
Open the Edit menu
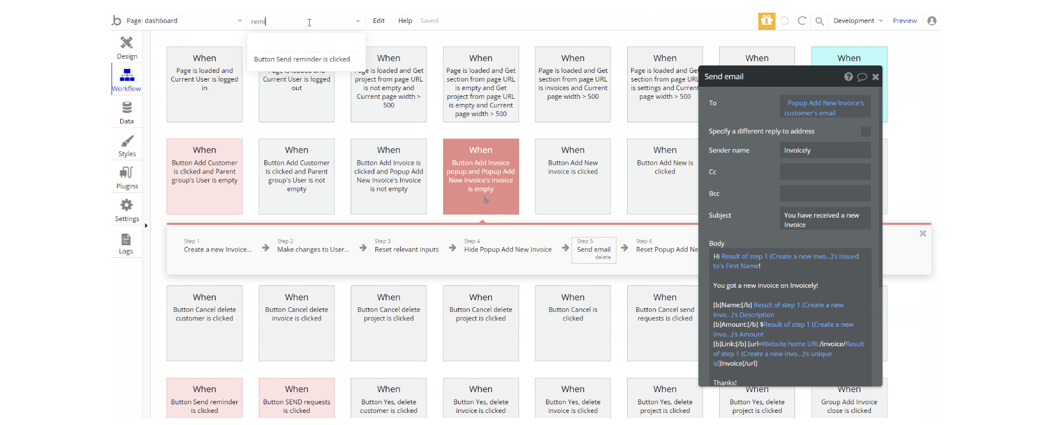pos(378,21)
